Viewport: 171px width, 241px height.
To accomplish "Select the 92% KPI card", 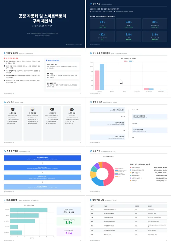I will coord(102,24).
